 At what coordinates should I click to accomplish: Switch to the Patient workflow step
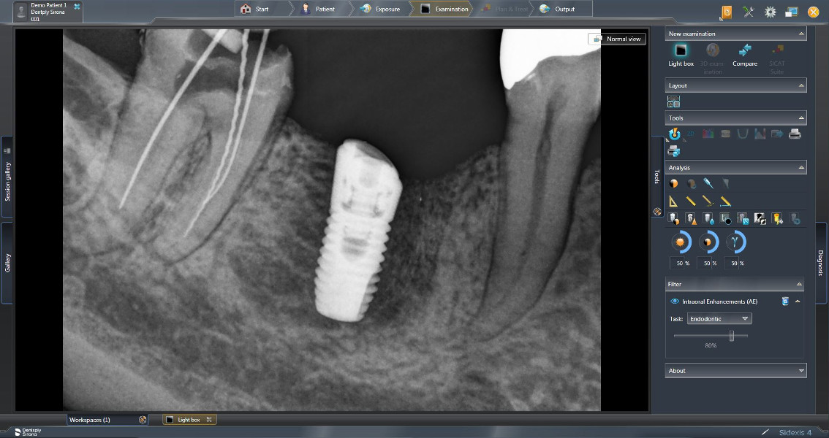pos(319,9)
